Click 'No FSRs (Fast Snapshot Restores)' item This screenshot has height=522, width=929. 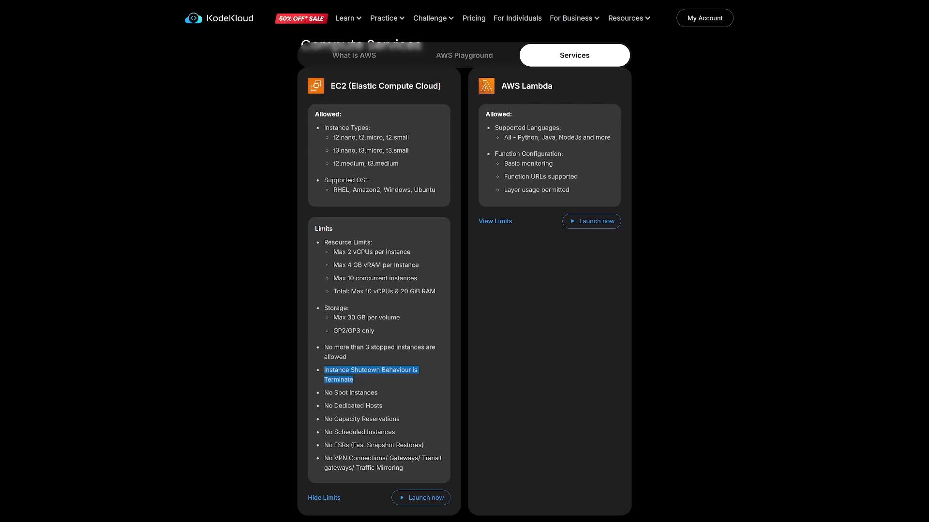pos(374,445)
